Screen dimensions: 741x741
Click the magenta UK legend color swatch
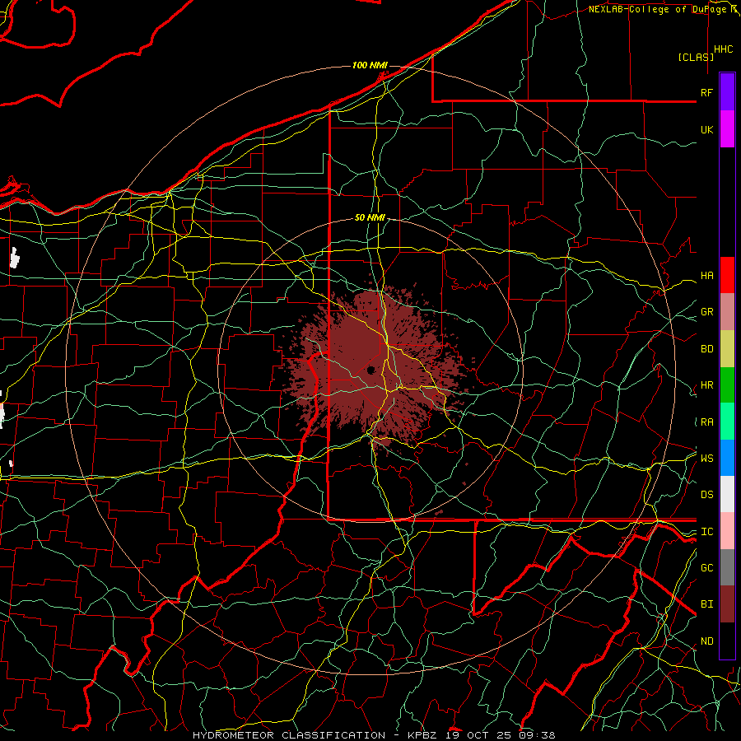727,129
